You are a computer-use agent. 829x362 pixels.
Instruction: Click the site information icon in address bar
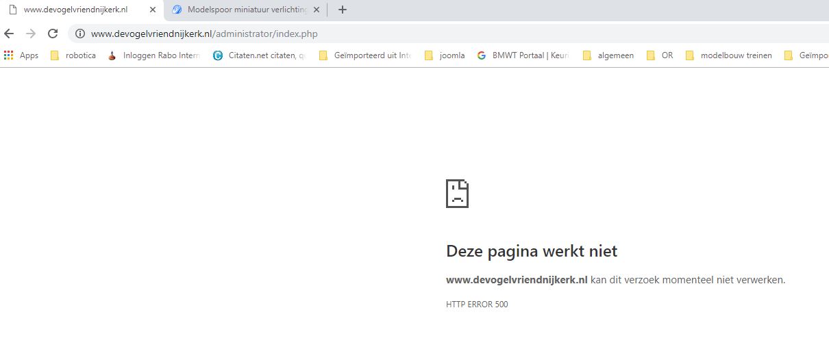(x=79, y=34)
